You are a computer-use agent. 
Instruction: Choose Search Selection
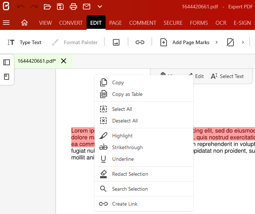pyautogui.click(x=144, y=189)
